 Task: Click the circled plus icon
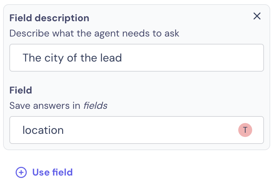[21, 172]
